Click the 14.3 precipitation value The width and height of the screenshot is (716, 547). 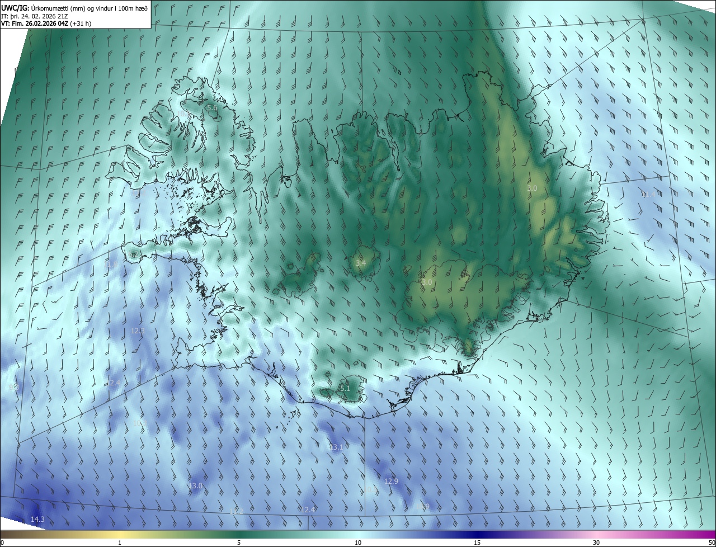tap(37, 519)
